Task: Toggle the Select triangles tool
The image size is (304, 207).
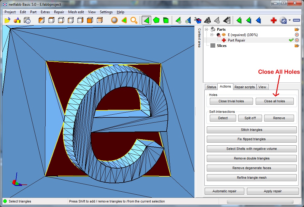Action: pos(146,20)
